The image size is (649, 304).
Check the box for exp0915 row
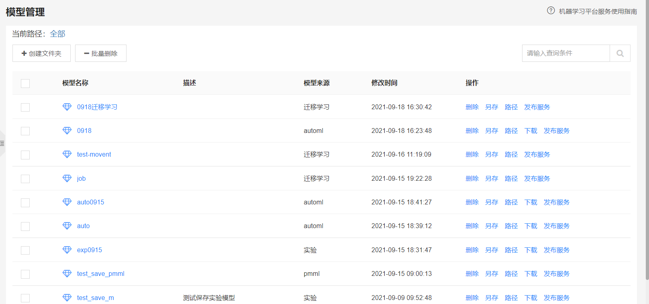coord(25,250)
